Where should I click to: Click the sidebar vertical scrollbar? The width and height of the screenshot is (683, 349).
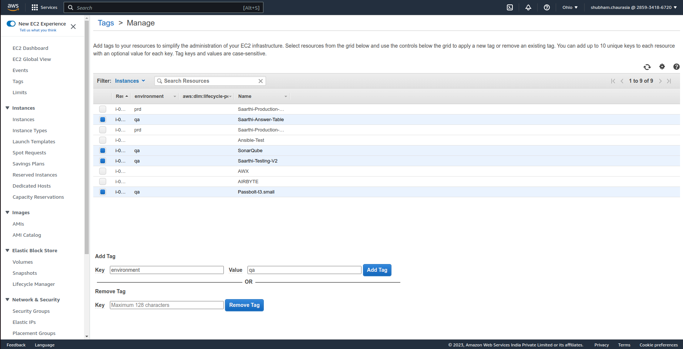click(87, 137)
